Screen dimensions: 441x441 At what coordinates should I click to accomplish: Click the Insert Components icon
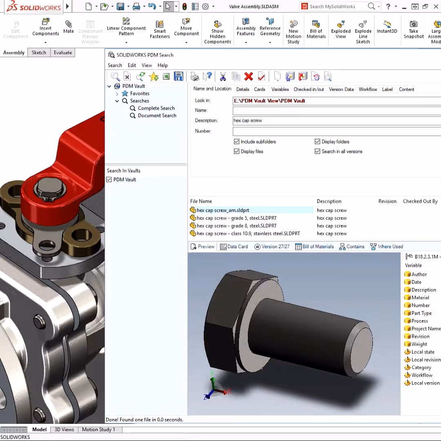click(x=46, y=22)
